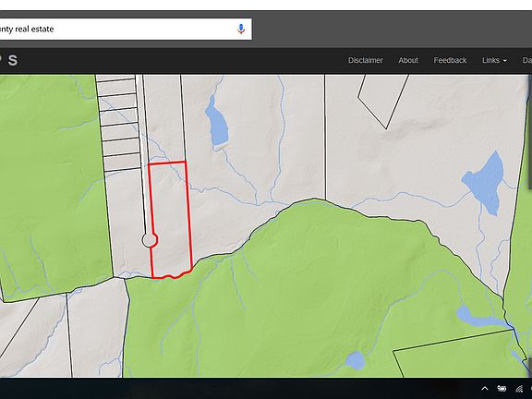Click the microphone voice search icon
Viewport: 532px width, 399px height.
241,29
